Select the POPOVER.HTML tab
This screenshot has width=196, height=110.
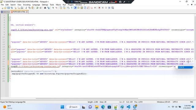pos(19,12)
